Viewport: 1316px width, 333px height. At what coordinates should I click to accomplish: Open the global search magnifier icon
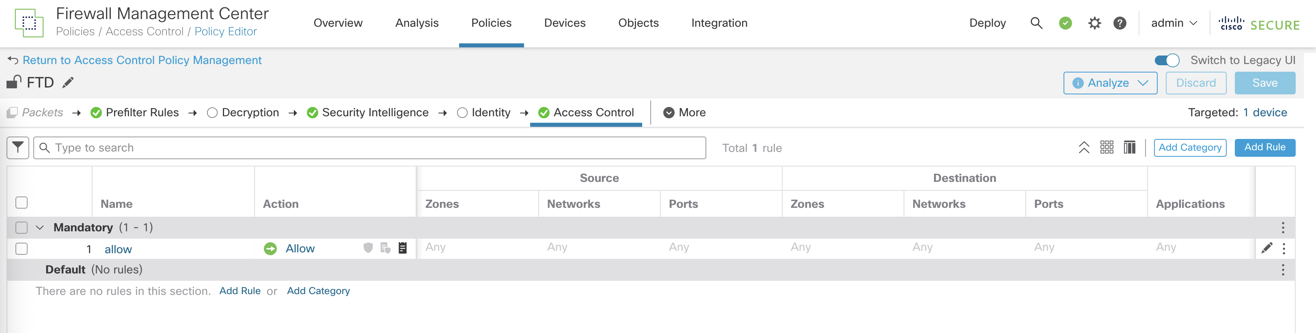[x=1036, y=23]
